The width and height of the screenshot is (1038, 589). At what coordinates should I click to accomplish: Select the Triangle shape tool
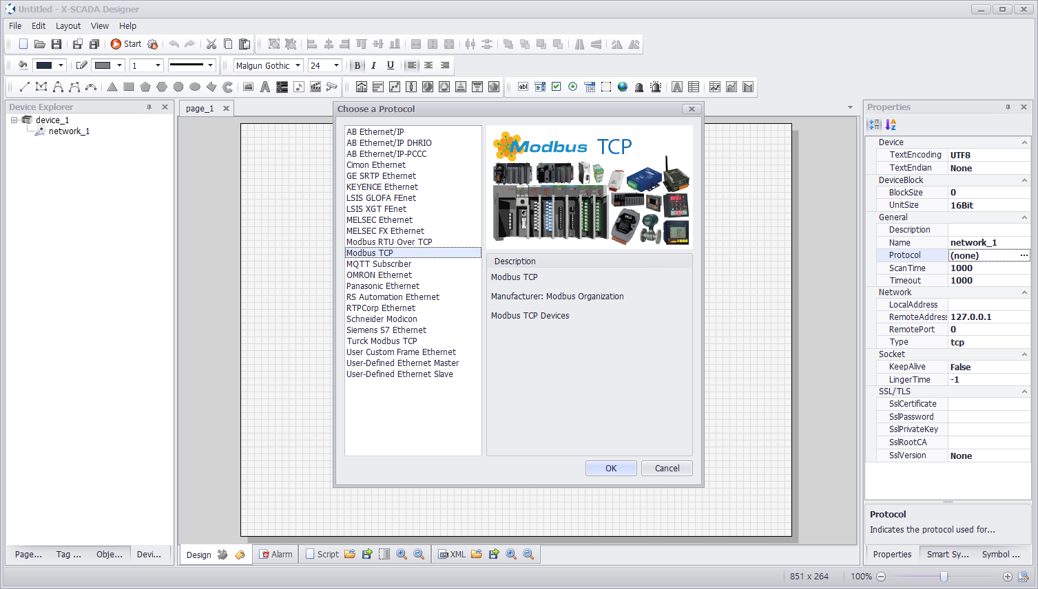[112, 87]
